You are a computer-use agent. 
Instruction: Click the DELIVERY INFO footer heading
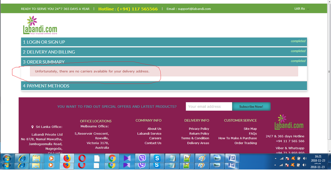pyautogui.click(x=197, y=120)
